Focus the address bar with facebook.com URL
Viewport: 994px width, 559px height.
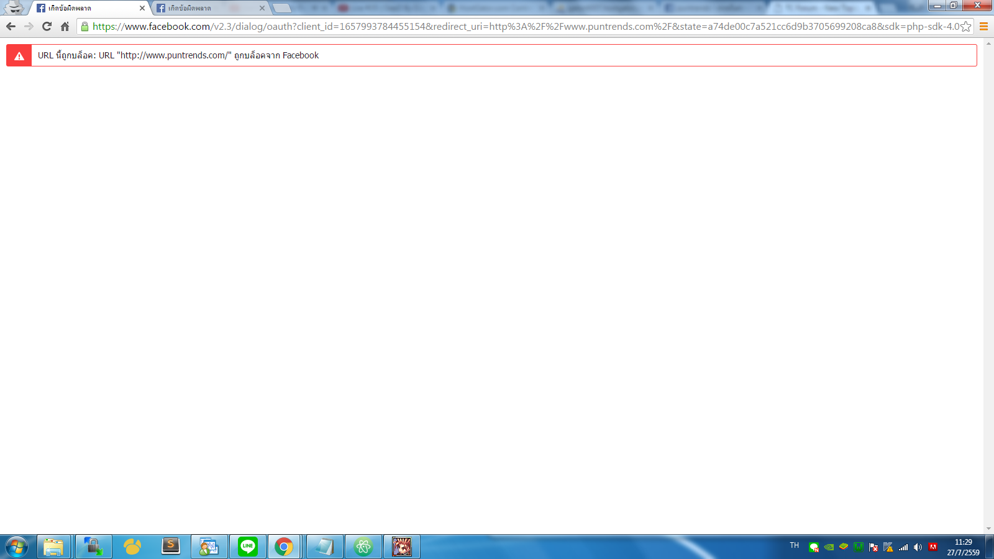pos(526,27)
